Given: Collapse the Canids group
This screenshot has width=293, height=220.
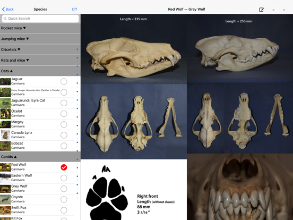Looking at the screenshot, I should 40,157.
